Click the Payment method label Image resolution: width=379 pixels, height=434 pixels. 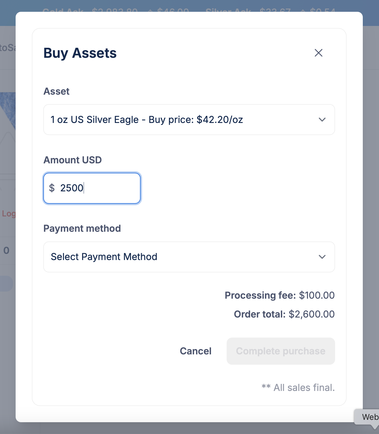82,228
